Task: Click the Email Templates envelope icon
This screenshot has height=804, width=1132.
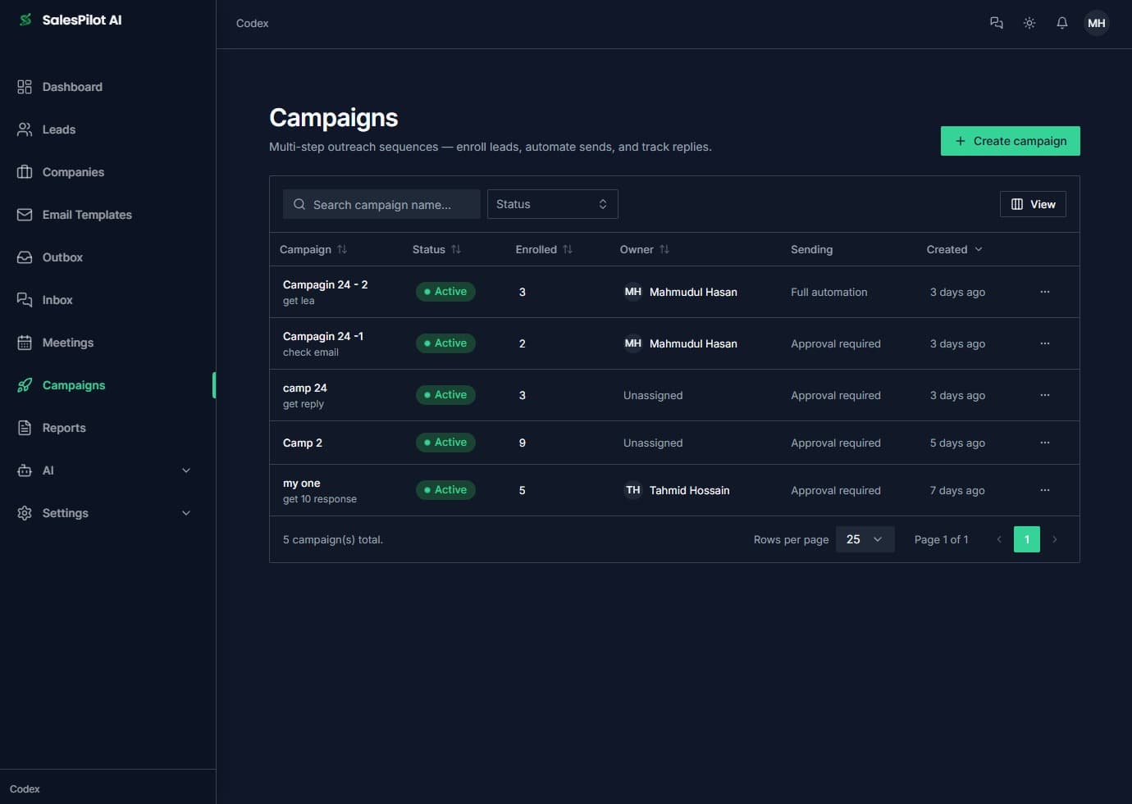Action: click(x=25, y=215)
